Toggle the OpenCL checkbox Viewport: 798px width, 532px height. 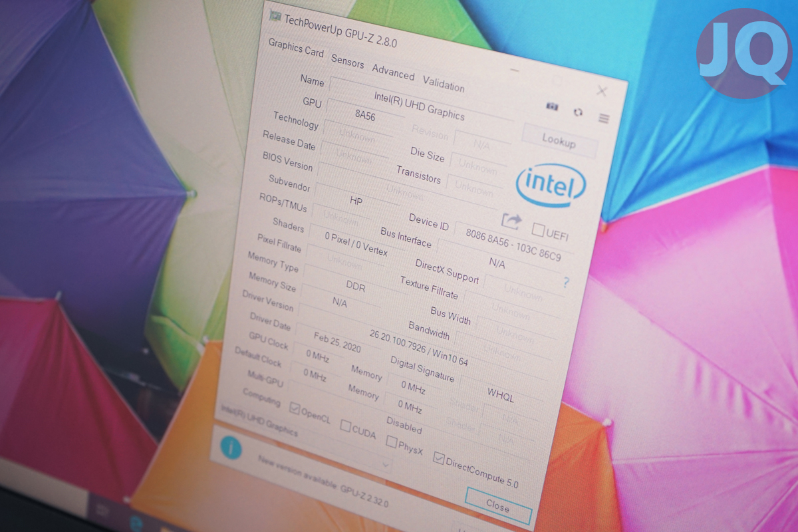[x=295, y=408]
